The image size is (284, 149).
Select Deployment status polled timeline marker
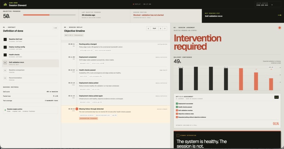77,83
